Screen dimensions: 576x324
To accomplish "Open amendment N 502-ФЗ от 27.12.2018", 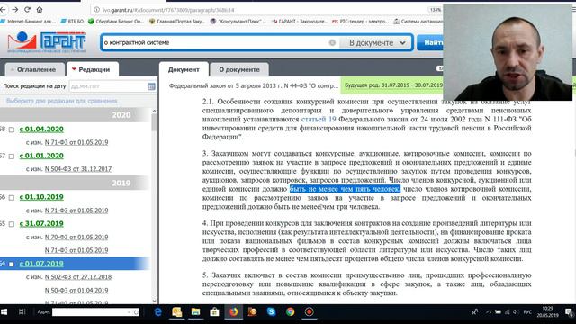I will click(x=78, y=277).
